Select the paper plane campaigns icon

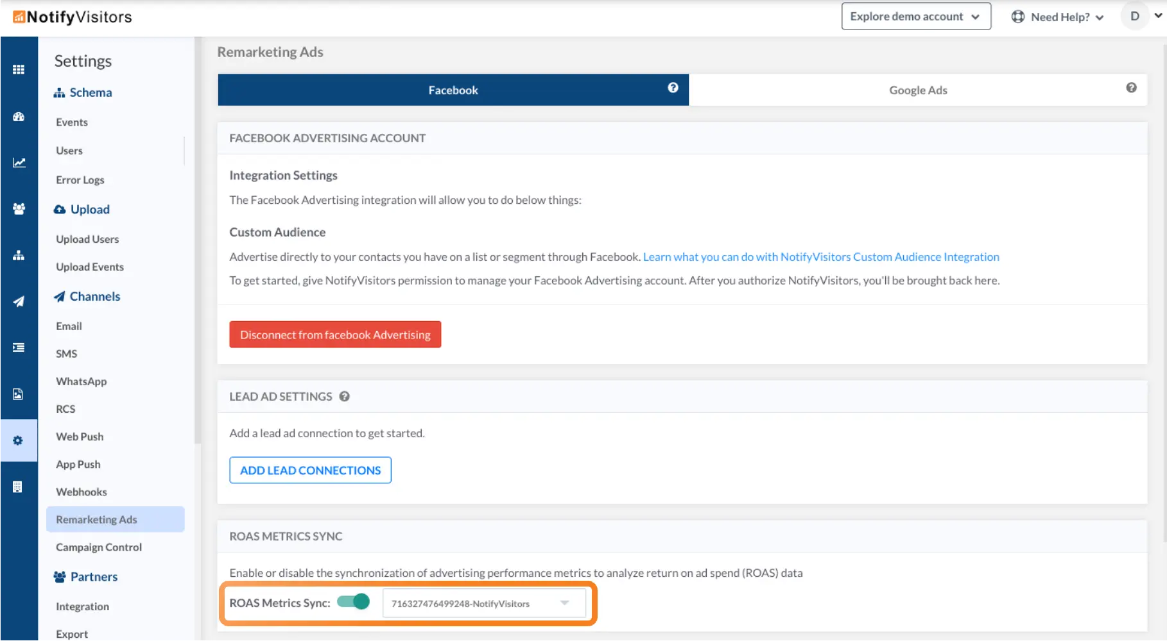19,301
